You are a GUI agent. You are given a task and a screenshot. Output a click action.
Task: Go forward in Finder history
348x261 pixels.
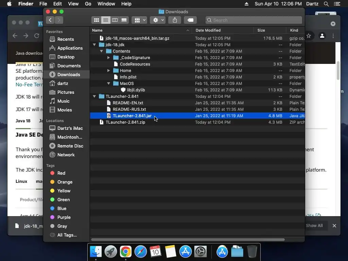[x=59, y=20]
